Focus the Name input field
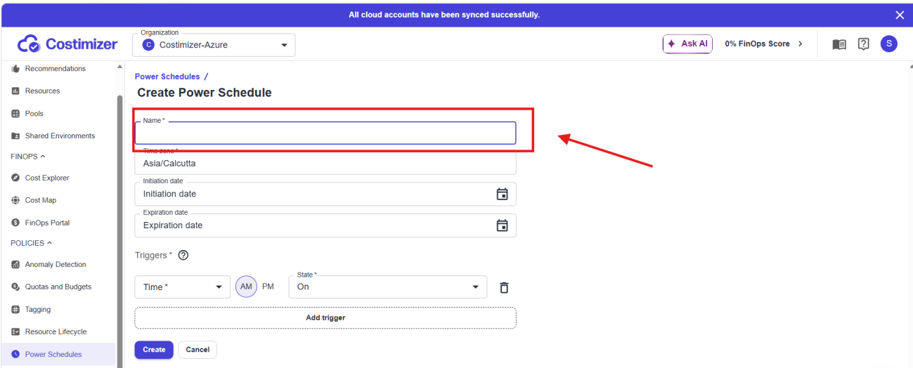 [325, 133]
